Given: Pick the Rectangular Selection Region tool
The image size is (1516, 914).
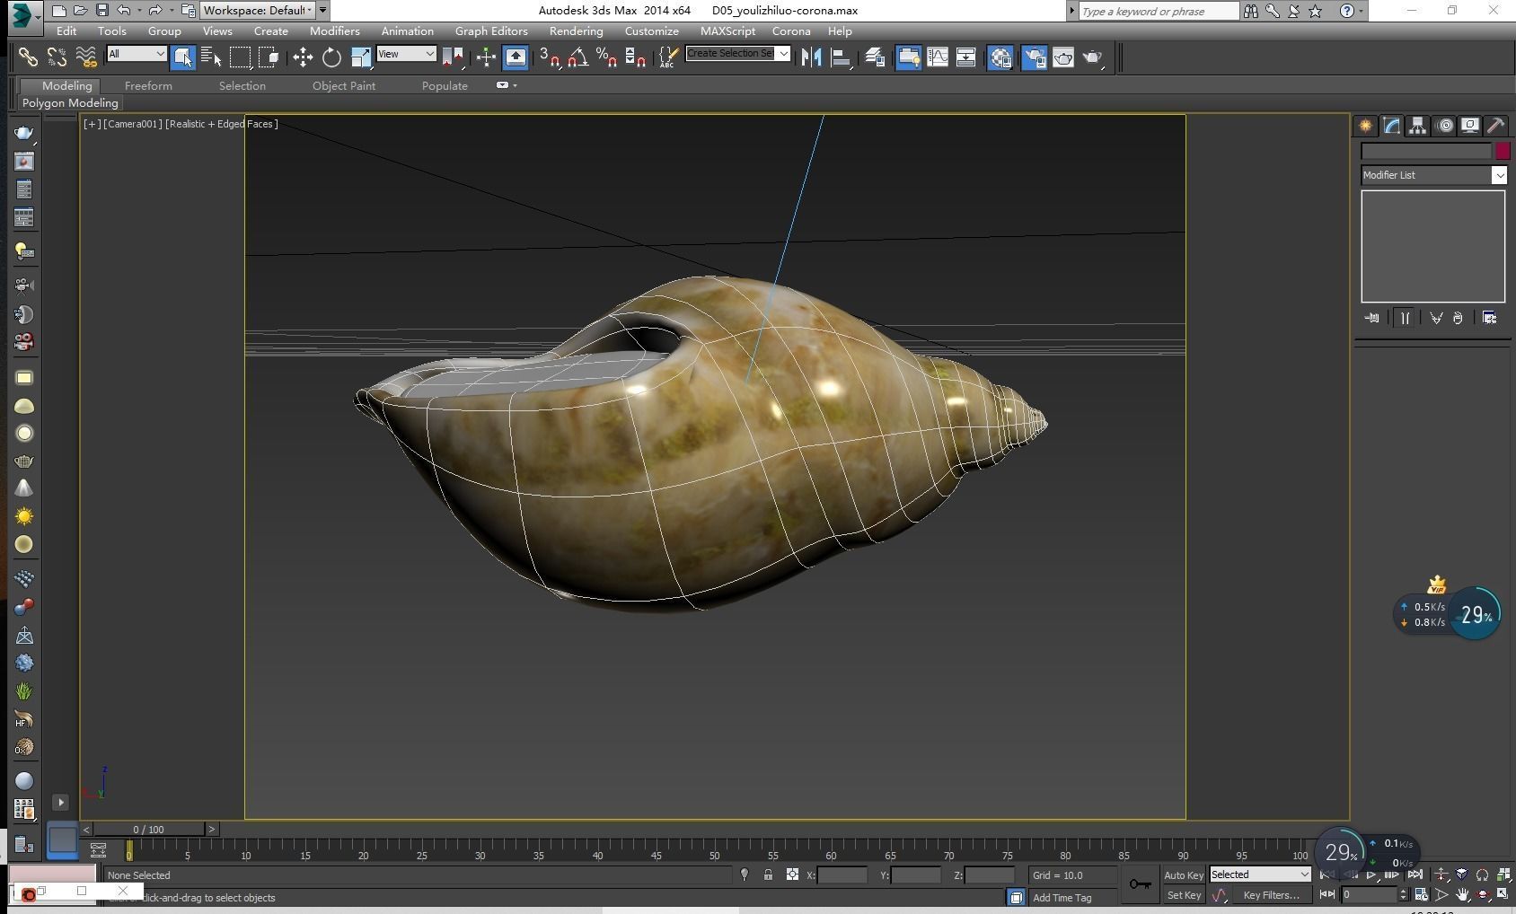Looking at the screenshot, I should (x=240, y=57).
